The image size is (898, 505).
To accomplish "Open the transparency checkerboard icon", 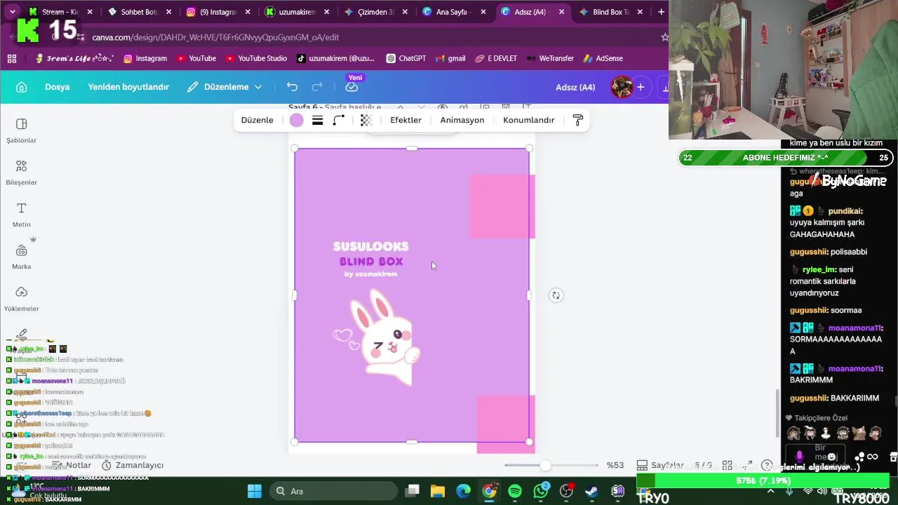I will 366,120.
